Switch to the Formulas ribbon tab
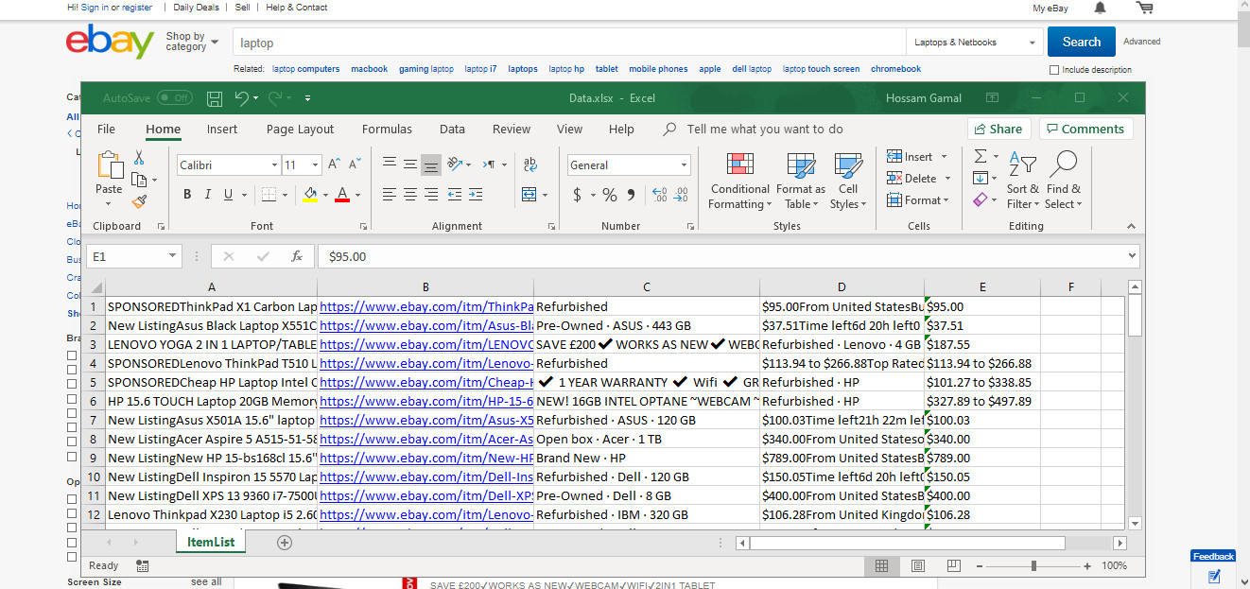1250x589 pixels. pyautogui.click(x=387, y=129)
